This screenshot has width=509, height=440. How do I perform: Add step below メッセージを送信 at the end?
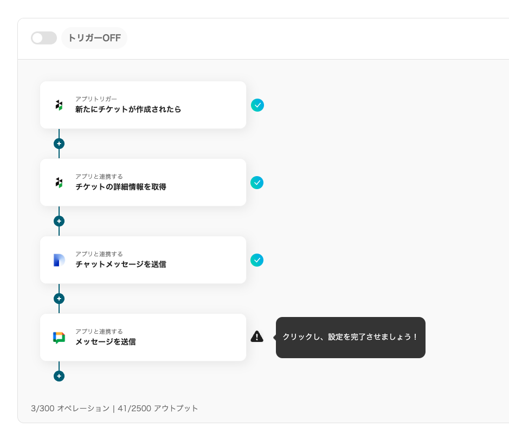coord(59,377)
